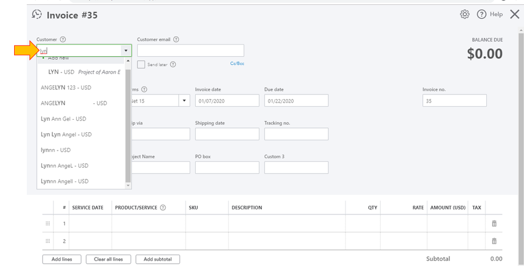This screenshot has width=524, height=266.
Task: Click the $0.00 balance due amount
Action: point(485,54)
